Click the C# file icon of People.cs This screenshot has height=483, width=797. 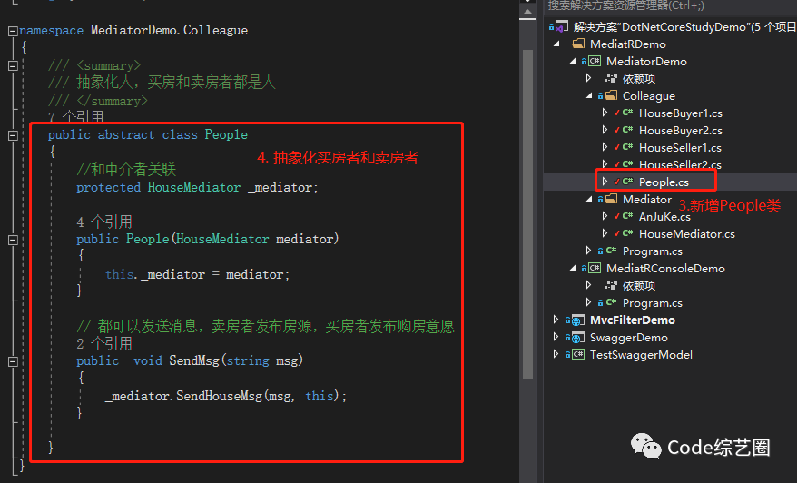(x=627, y=182)
